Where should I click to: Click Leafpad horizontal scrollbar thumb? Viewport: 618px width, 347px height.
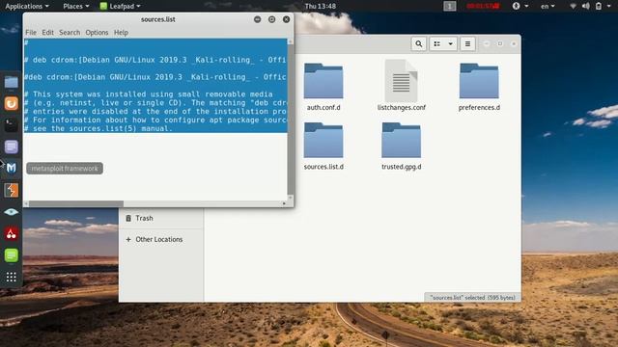pyautogui.click(x=76, y=203)
